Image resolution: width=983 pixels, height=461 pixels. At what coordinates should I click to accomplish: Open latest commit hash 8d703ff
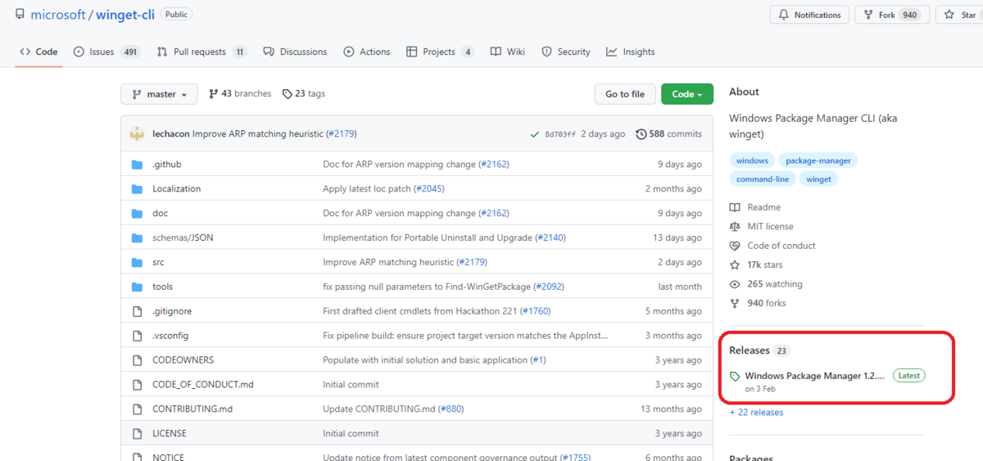coord(560,134)
